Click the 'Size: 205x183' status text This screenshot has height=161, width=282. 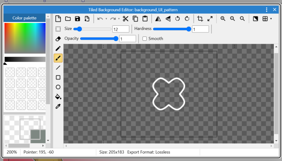(112, 152)
